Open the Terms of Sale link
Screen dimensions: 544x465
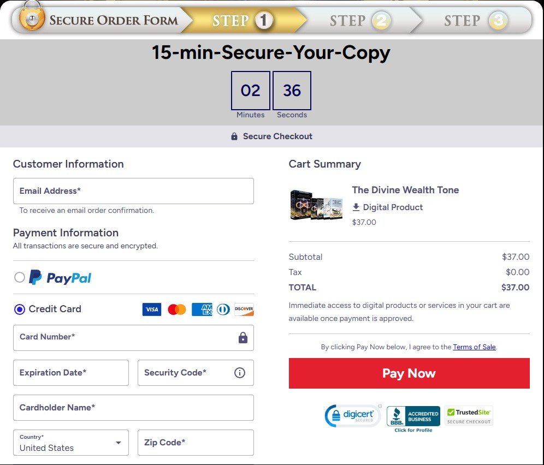click(474, 347)
